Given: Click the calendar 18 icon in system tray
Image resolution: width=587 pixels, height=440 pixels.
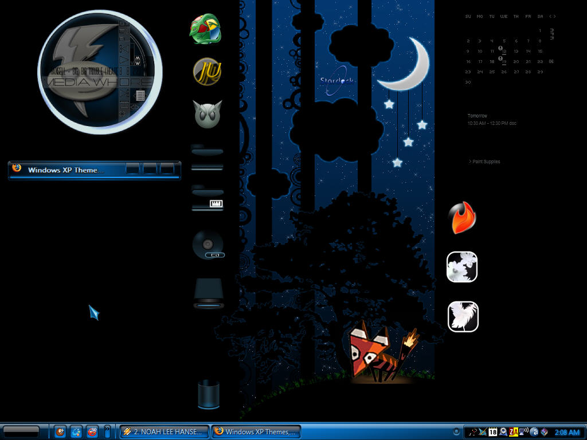Looking at the screenshot, I should (492, 432).
